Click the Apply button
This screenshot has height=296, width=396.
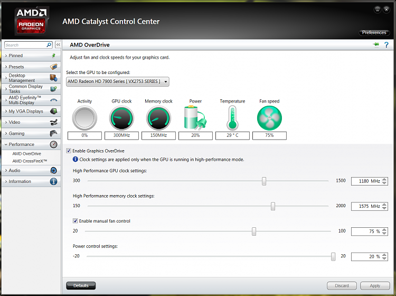(x=375, y=285)
